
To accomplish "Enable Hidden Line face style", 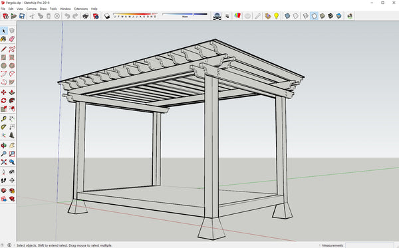I will (x=315, y=16).
